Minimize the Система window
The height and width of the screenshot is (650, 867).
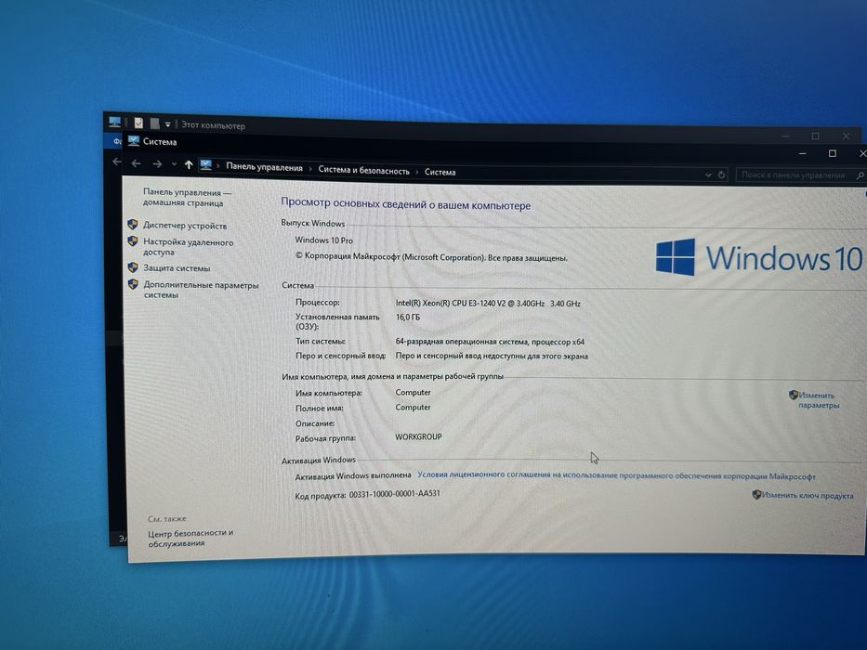802,153
